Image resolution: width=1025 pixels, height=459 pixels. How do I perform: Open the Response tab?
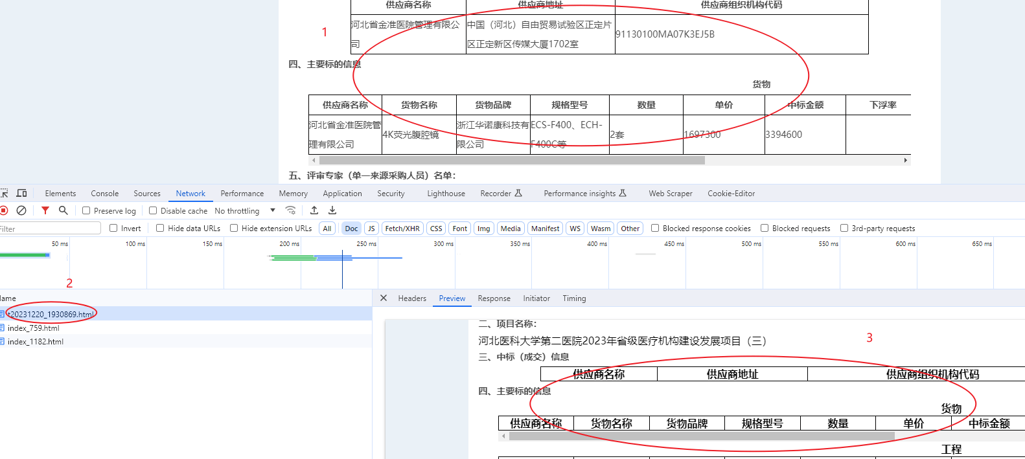coord(494,298)
